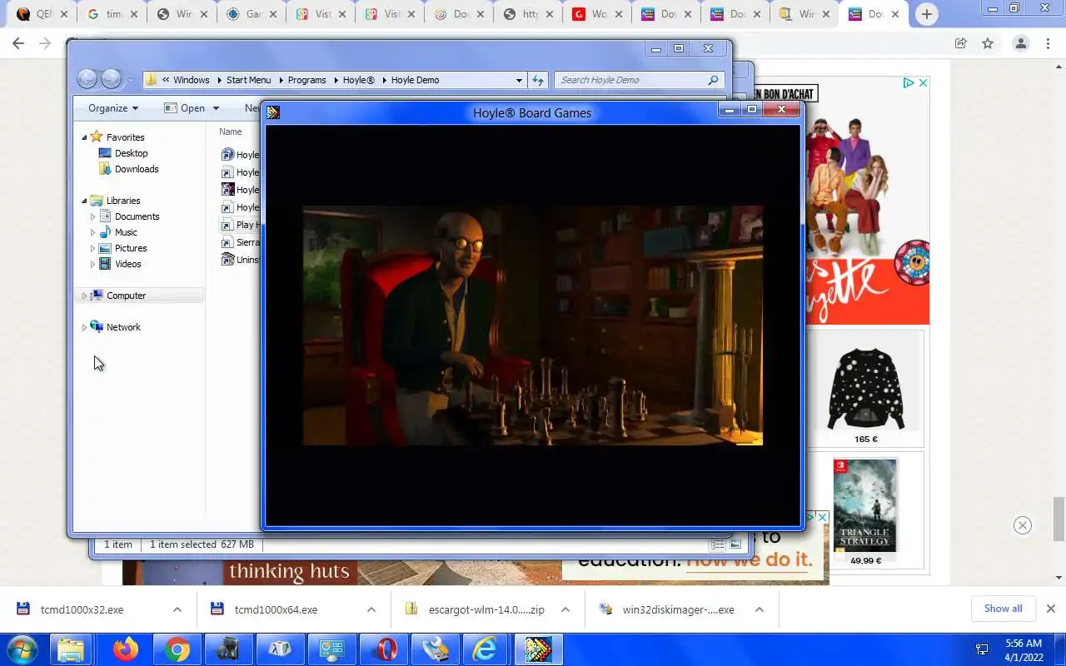This screenshot has width=1066, height=666.
Task: Open the Chrome profile avatar
Action: tap(1020, 43)
